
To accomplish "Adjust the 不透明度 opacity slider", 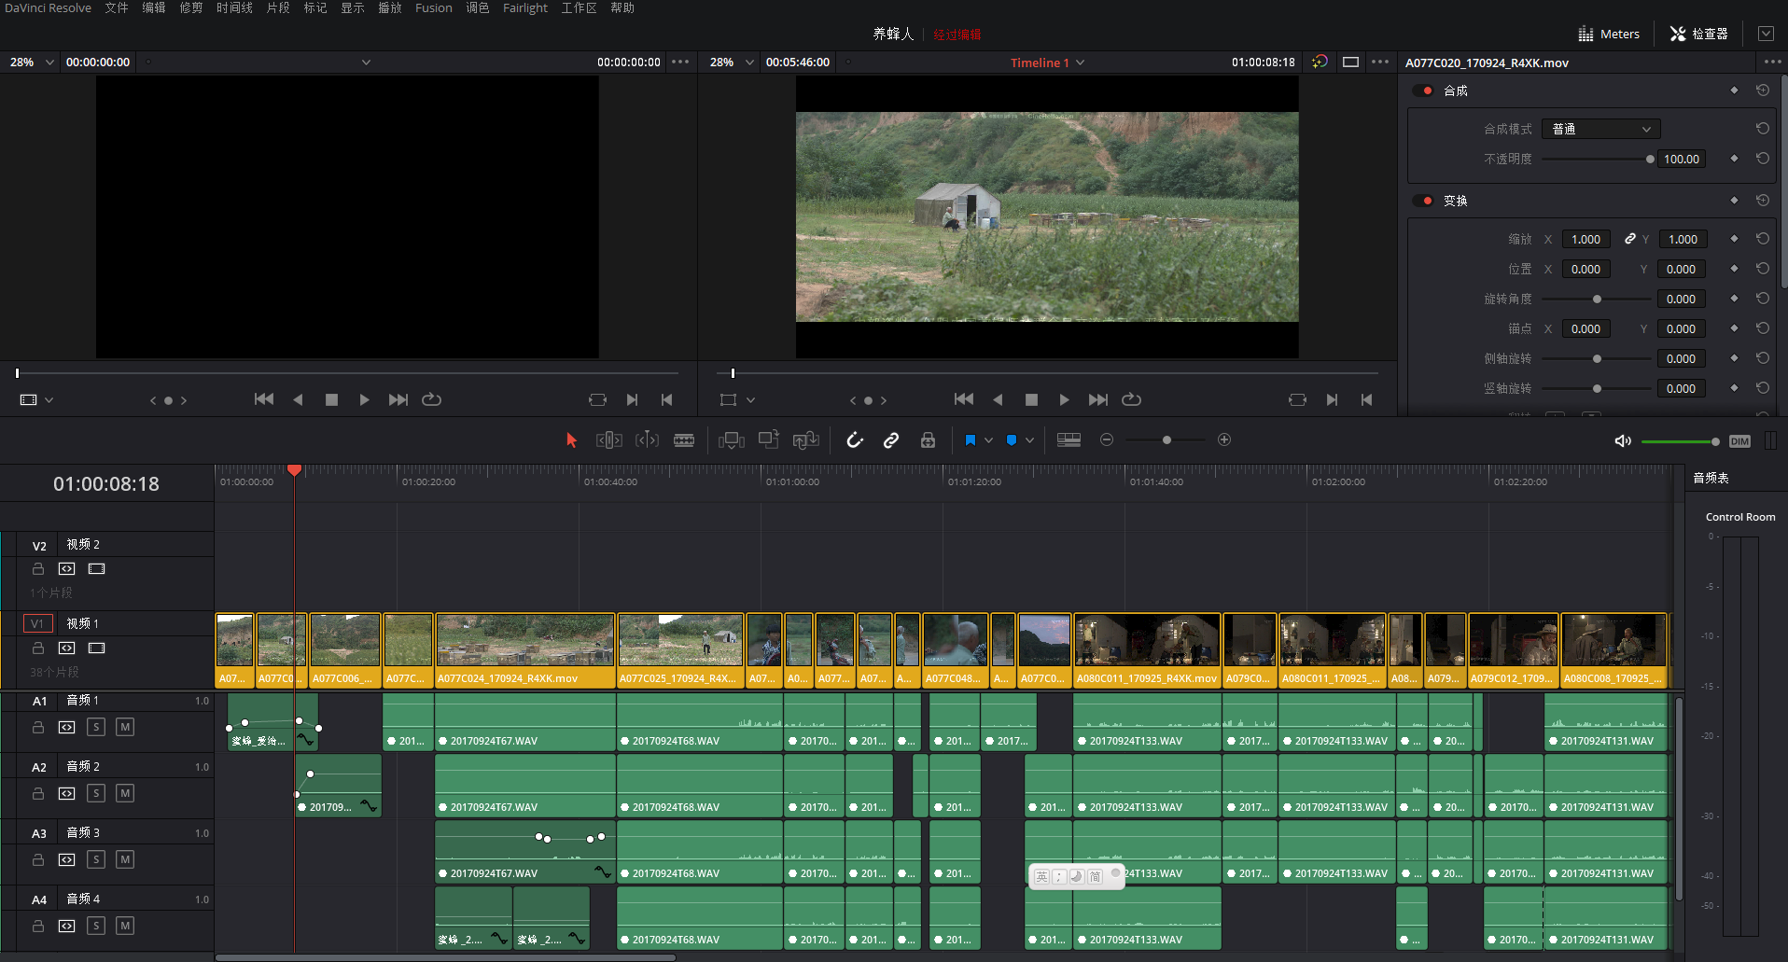I will pos(1649,160).
